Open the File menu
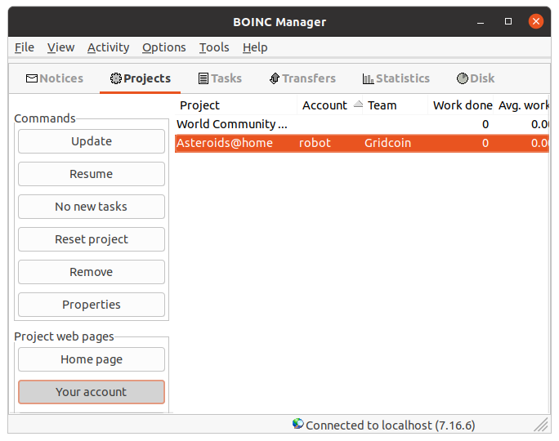This screenshot has height=441, width=559. tap(25, 47)
